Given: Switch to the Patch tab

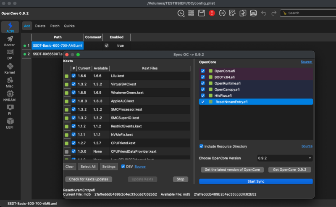Looking at the screenshot, I should 55,26.
